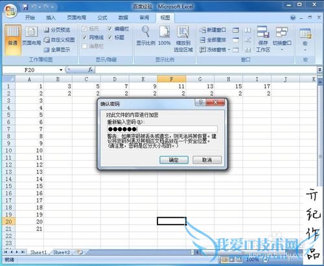Open a New Window
The height and width of the screenshot is (266, 324).
pos(213,30)
